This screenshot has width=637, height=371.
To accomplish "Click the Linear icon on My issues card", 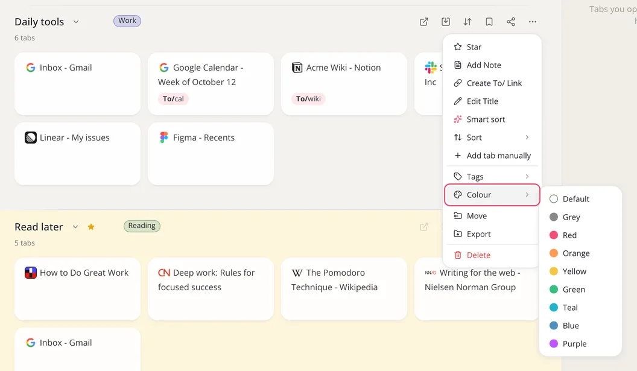I will [x=31, y=138].
